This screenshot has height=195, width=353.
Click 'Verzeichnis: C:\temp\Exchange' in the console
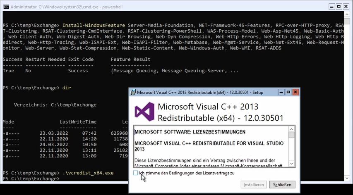click(55, 105)
